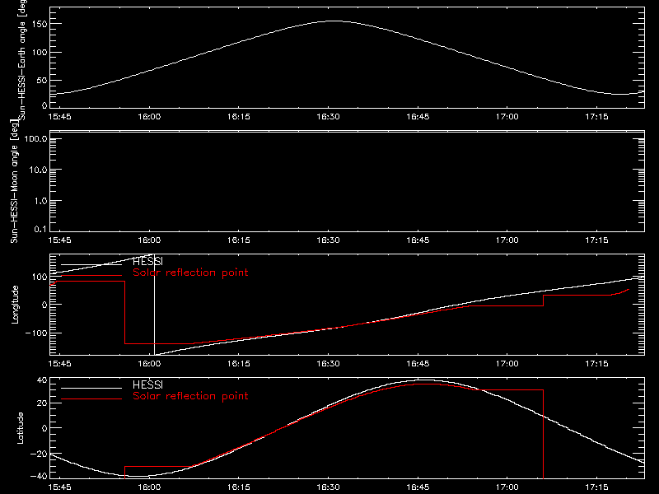Click the 'HESSI' legend label in the Longitude plot
Screen dimensions: 659x494
pyautogui.click(x=147, y=261)
